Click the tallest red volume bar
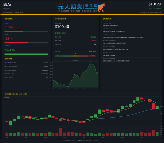 61,132
